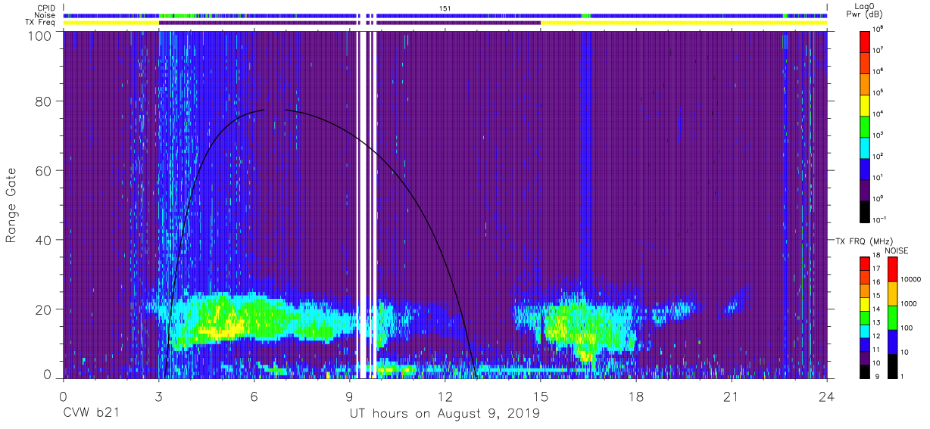Click the red segment of the Pwr colorbar
Image resolution: width=930 pixels, height=429 pixels.
[866, 41]
